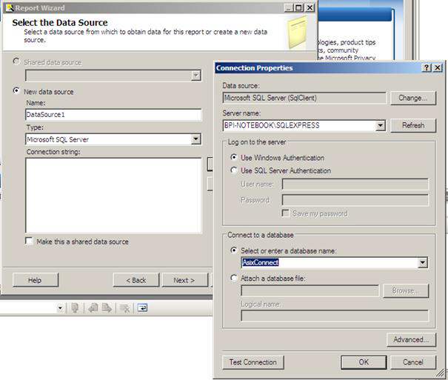Open the Shared data source dropdown
This screenshot has width=448, height=380.
click(x=195, y=76)
